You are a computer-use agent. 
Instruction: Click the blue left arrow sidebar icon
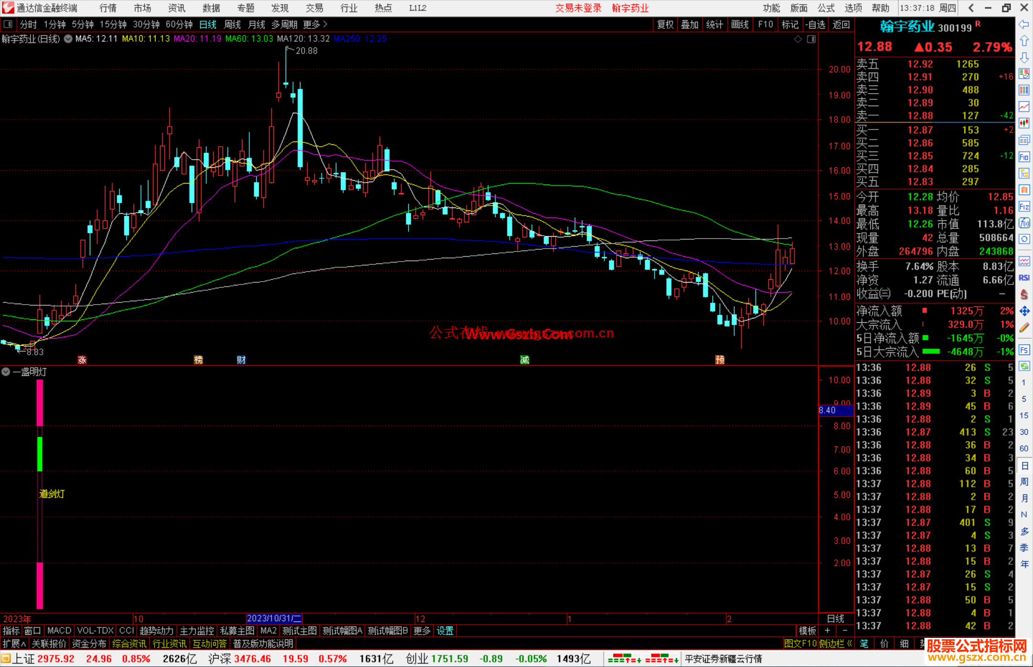pyautogui.click(x=1024, y=24)
